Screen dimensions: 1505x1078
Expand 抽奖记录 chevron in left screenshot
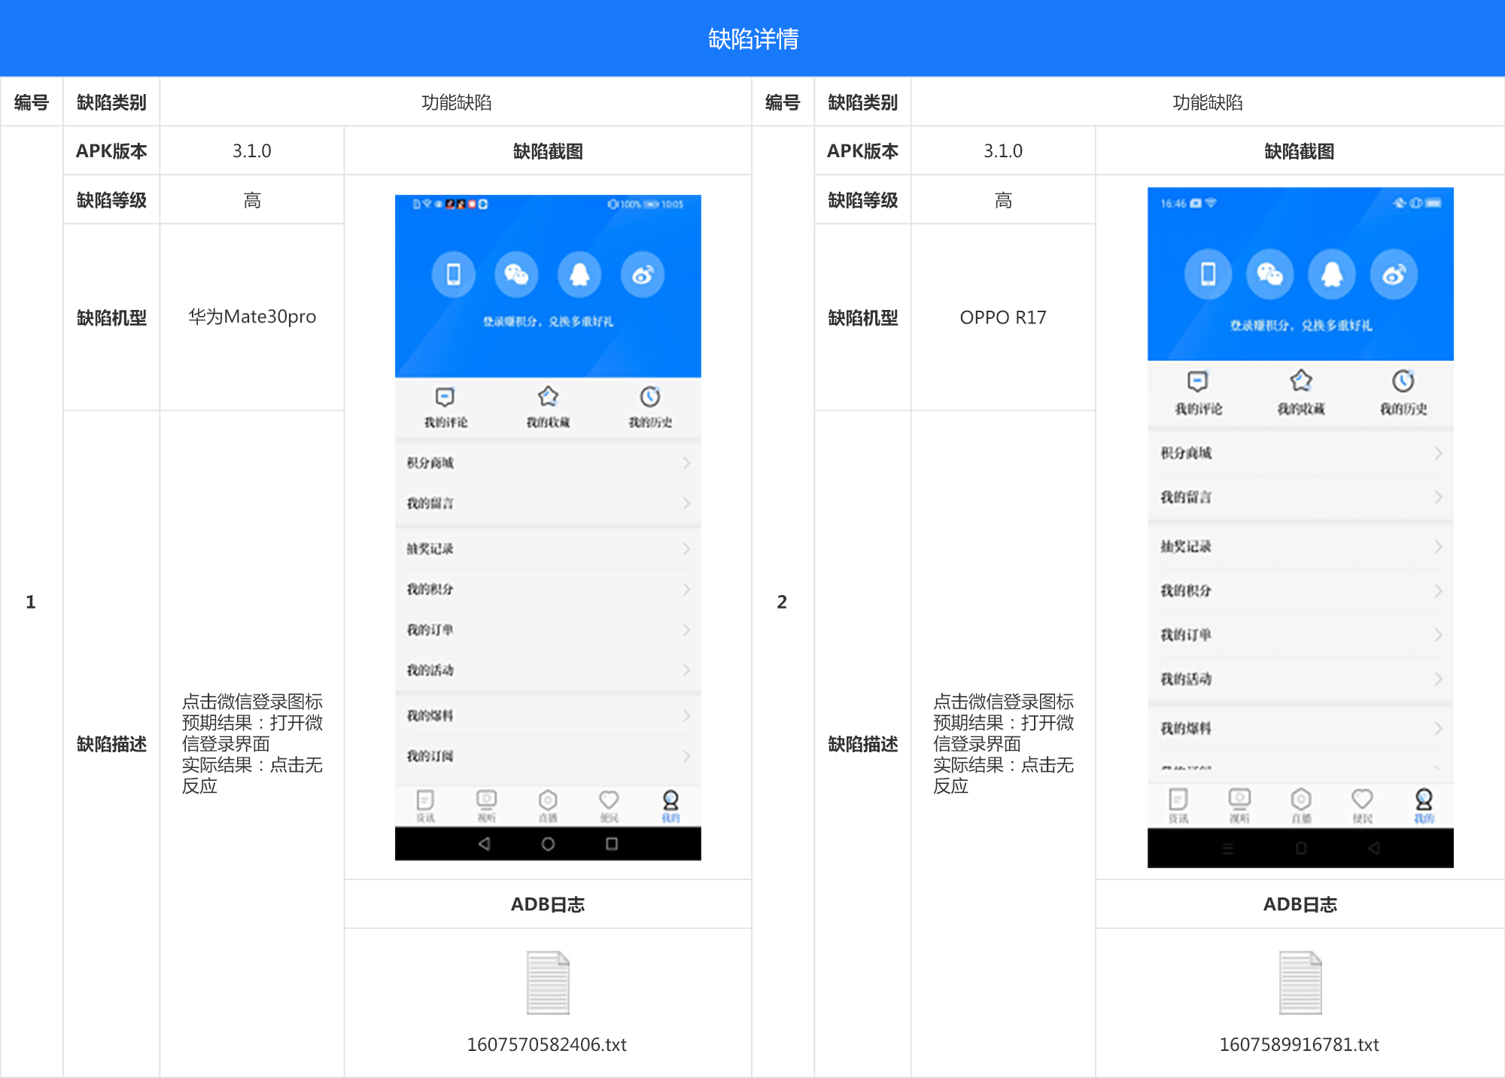coord(686,548)
